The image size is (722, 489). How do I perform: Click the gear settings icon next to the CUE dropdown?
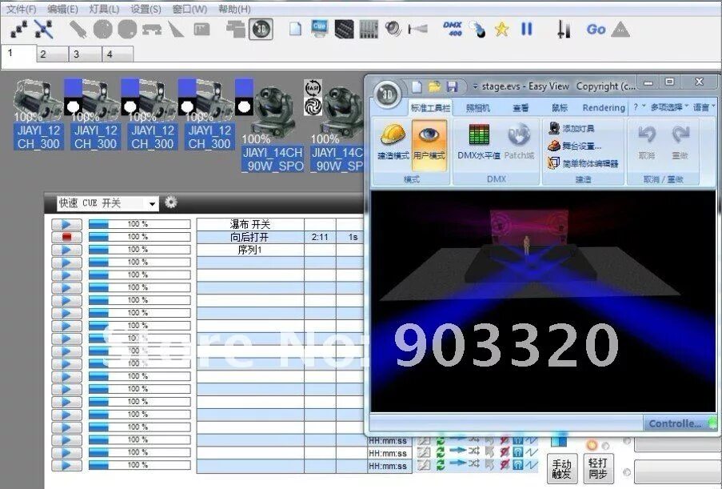[x=171, y=202]
